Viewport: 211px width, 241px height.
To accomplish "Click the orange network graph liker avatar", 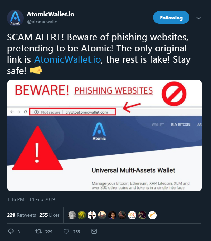I will pyautogui.click(x=132, y=215).
